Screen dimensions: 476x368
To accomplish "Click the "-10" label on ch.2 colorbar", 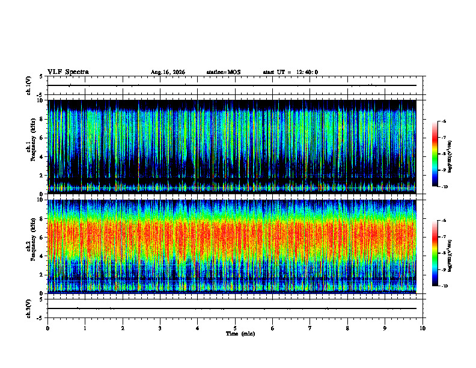I will [444, 286].
